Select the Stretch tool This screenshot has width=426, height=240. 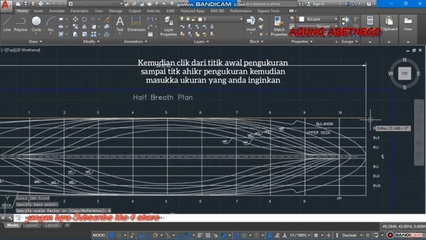75,34
